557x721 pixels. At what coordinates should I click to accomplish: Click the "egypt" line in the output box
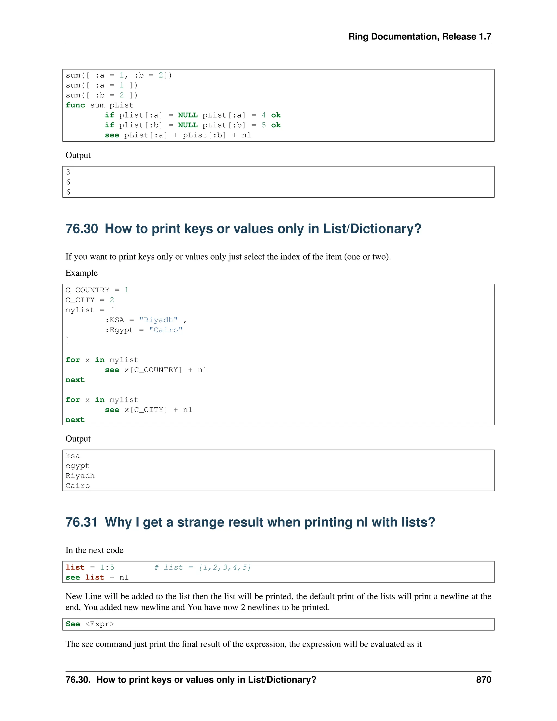coord(77,466)
